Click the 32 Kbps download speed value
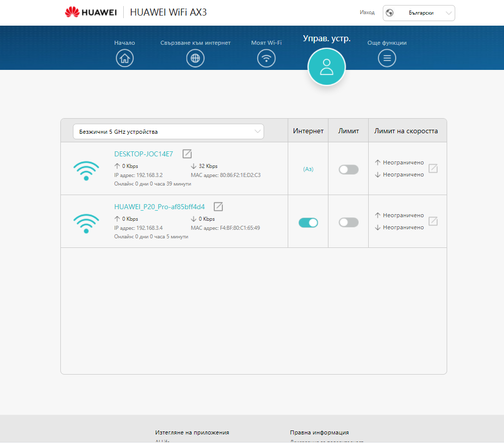This screenshot has width=504, height=443. (208, 166)
